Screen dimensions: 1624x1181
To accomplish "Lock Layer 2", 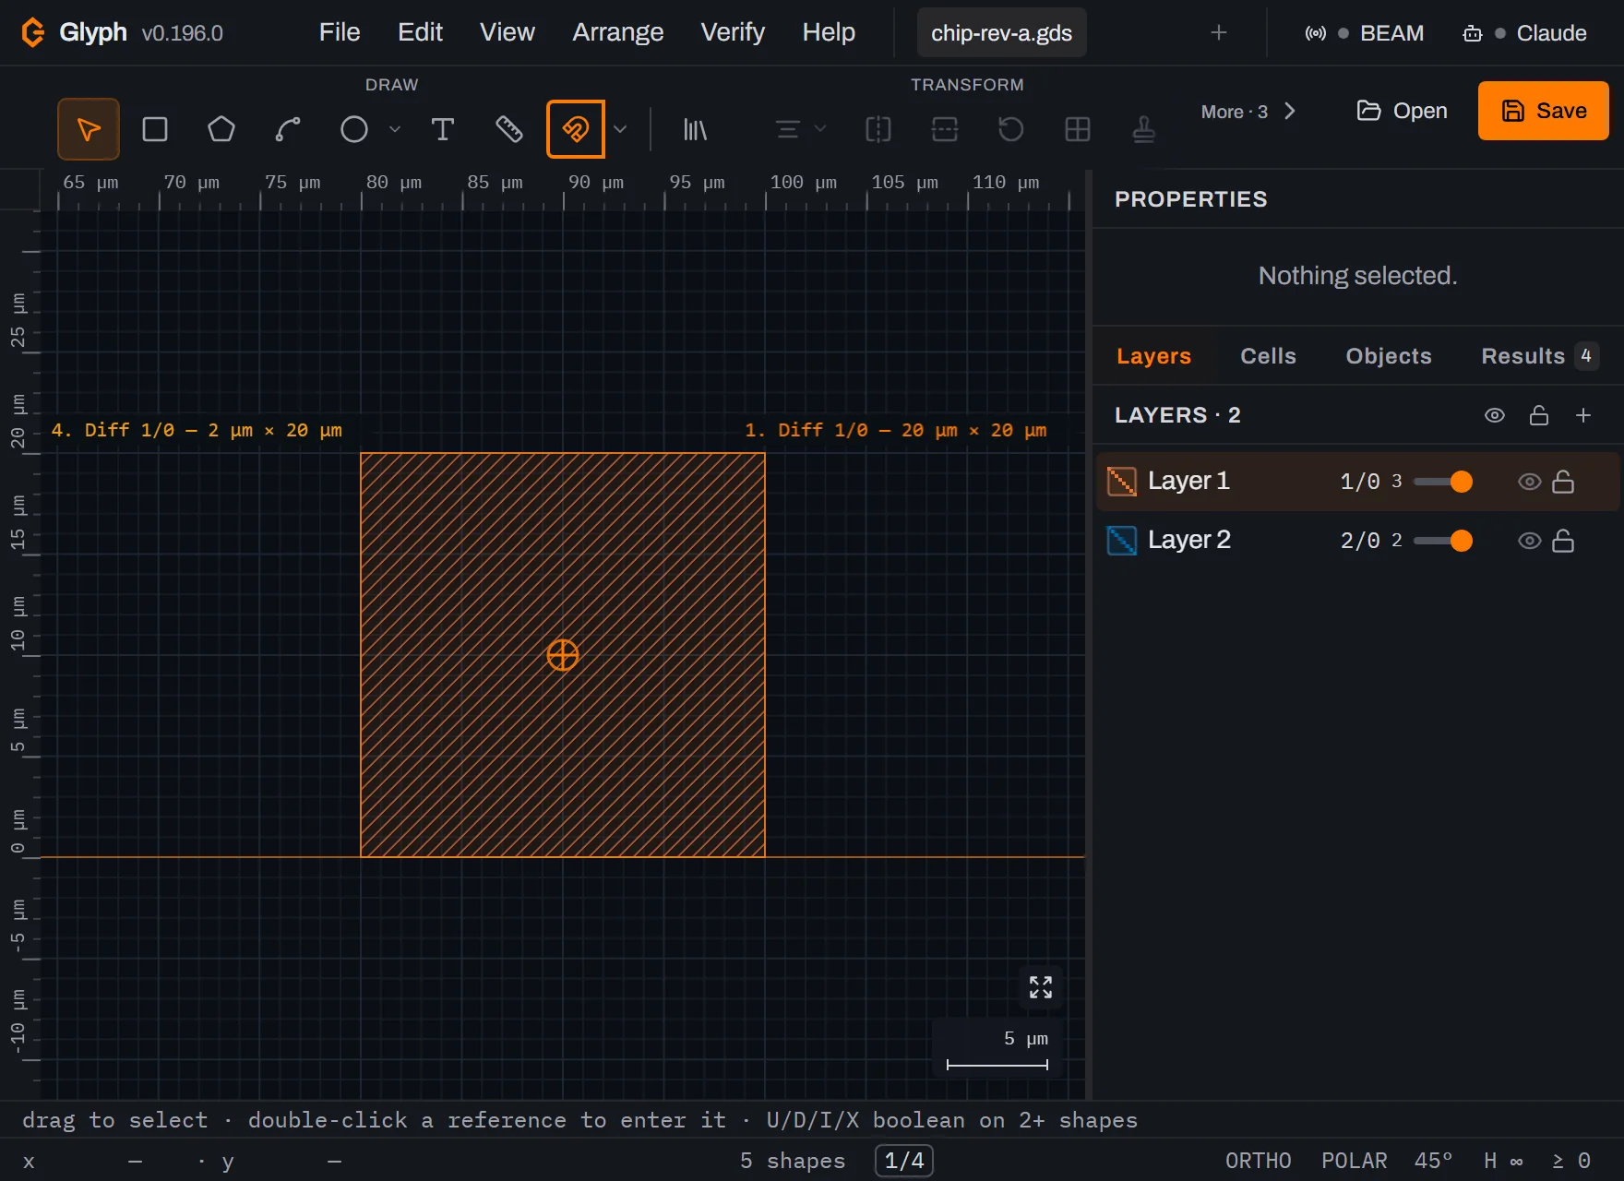I will tap(1563, 541).
